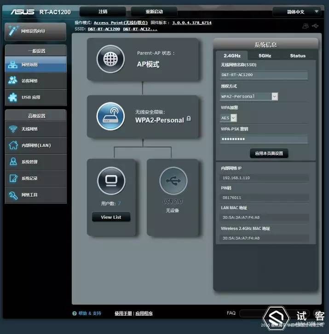
Task: Click the wireless SSID name input field
Action: (264, 75)
